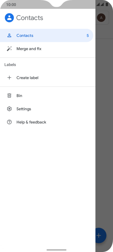The image size is (113, 252).
Task: Open the account avatar labeled A
Action: click(101, 18)
